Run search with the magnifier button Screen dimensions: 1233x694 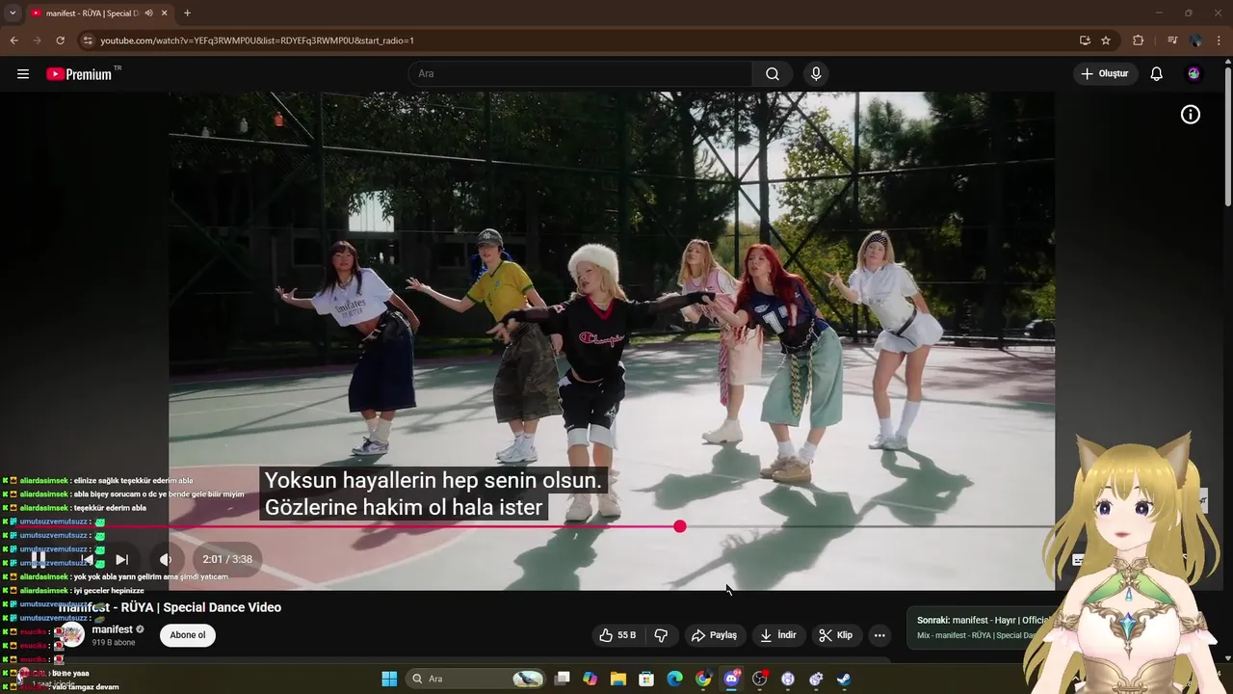click(x=773, y=74)
